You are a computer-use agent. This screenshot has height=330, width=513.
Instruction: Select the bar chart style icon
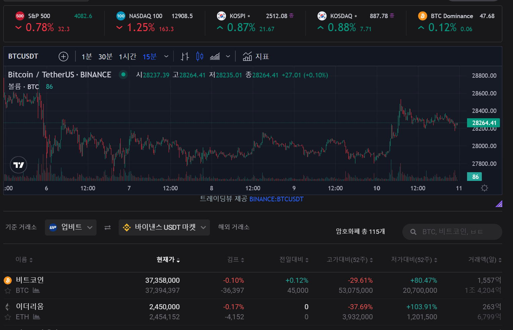tap(185, 57)
